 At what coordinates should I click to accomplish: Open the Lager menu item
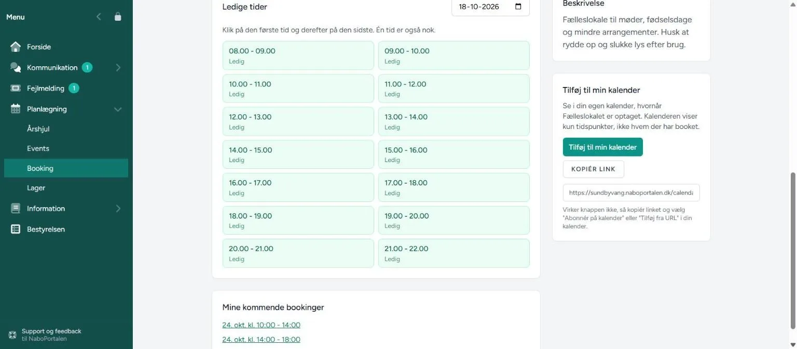(66, 188)
